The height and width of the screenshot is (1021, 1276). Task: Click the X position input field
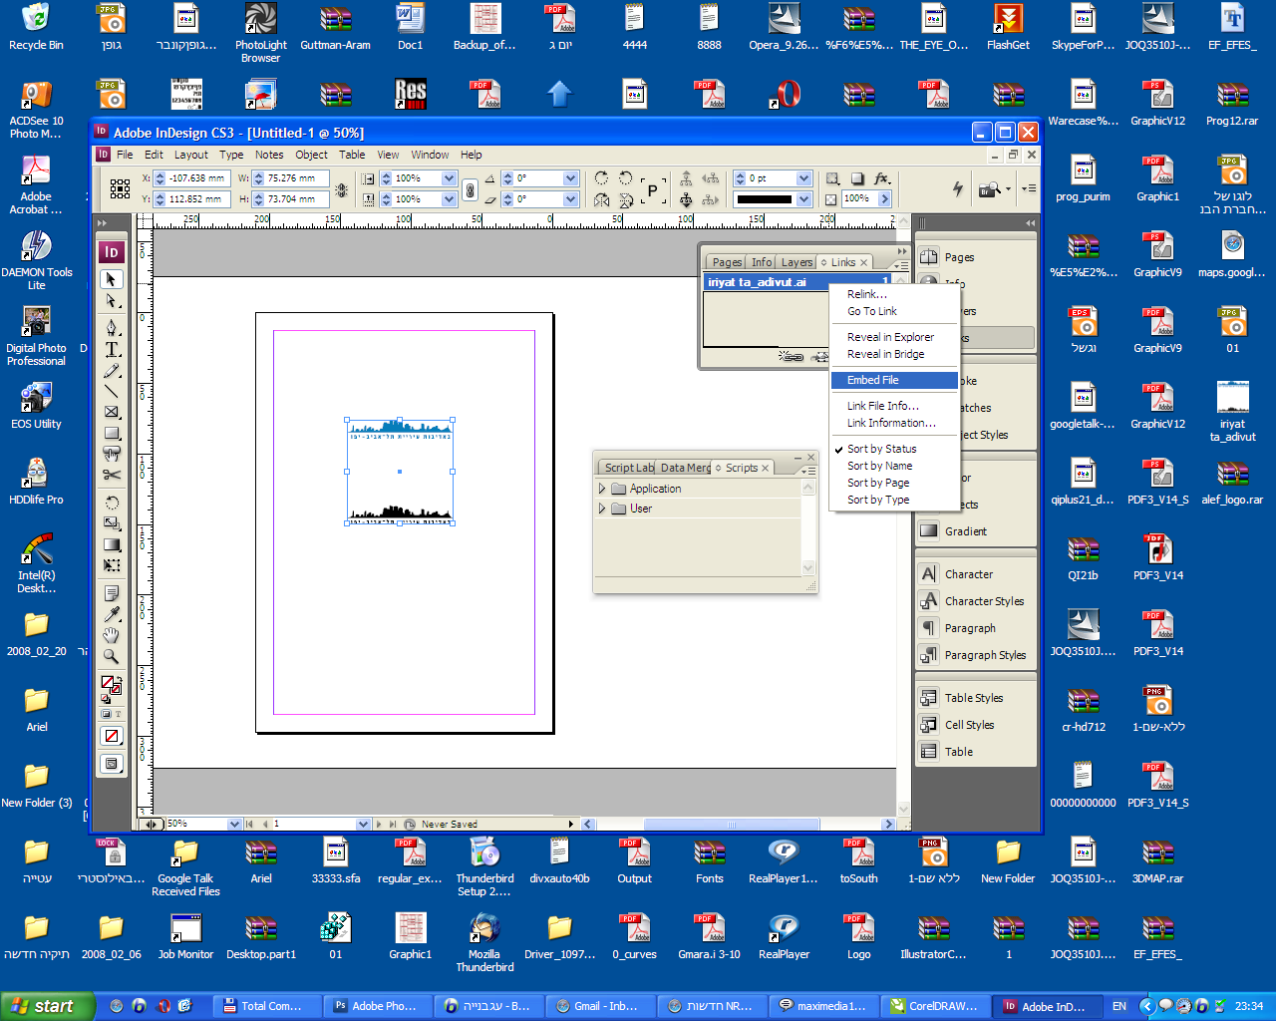[x=196, y=178]
